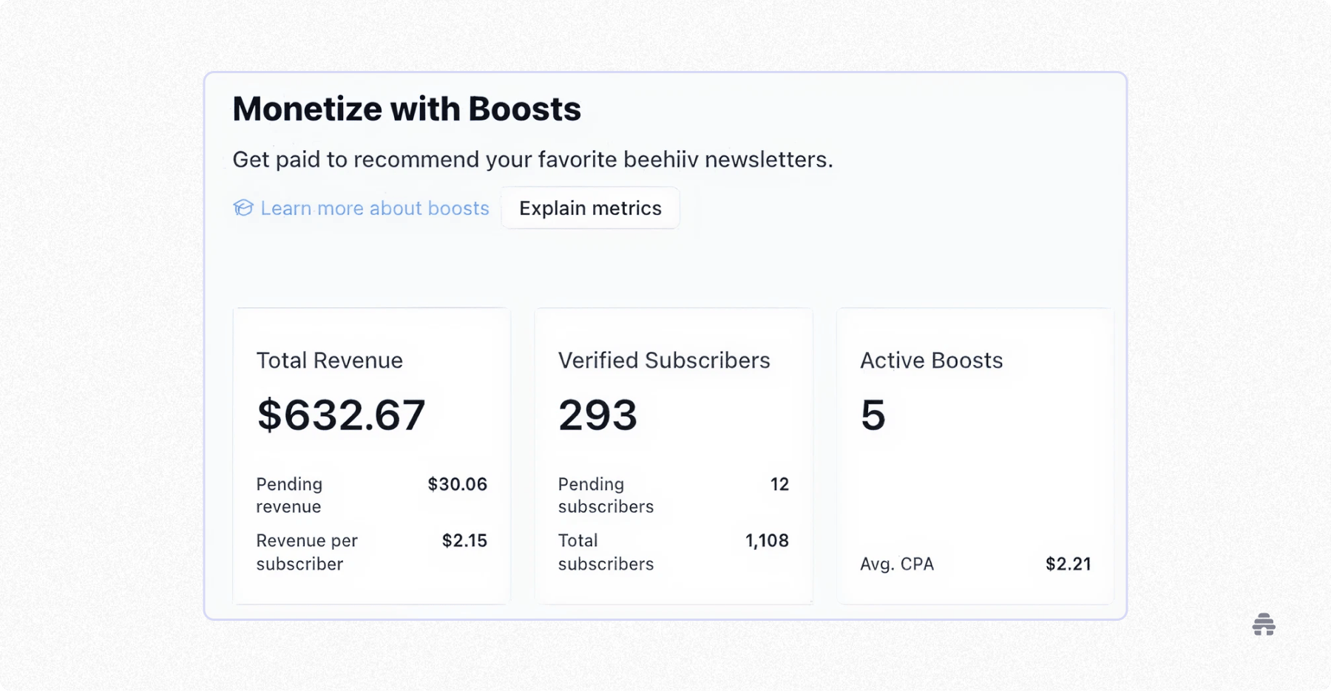Click the Revenue per subscriber $2.15 value

[x=464, y=540]
